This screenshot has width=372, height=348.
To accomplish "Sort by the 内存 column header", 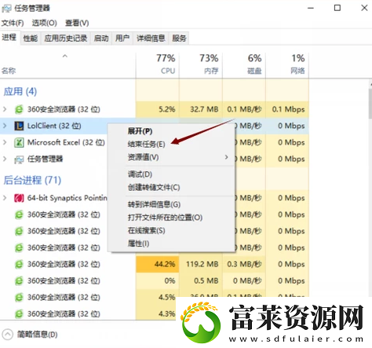I will [201, 65].
